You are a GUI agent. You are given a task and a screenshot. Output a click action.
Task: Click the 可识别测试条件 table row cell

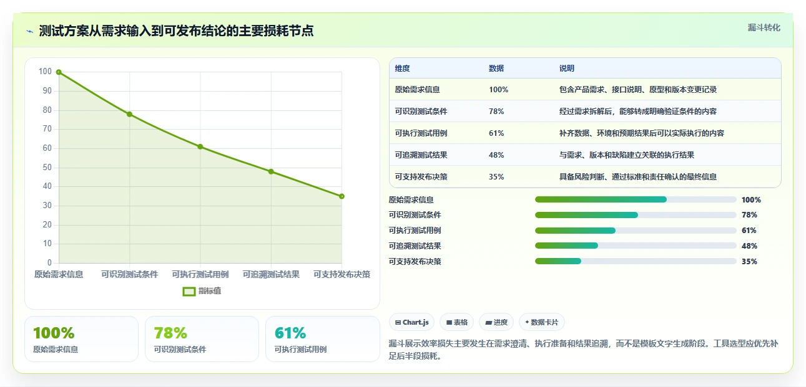421,112
